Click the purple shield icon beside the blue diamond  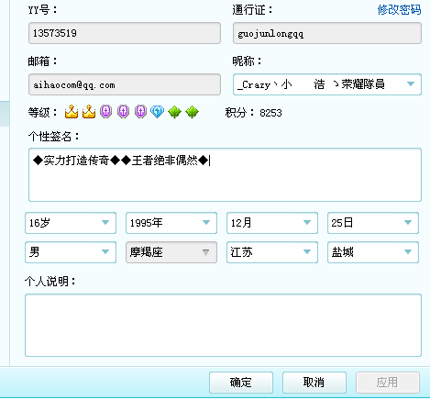[x=140, y=112]
